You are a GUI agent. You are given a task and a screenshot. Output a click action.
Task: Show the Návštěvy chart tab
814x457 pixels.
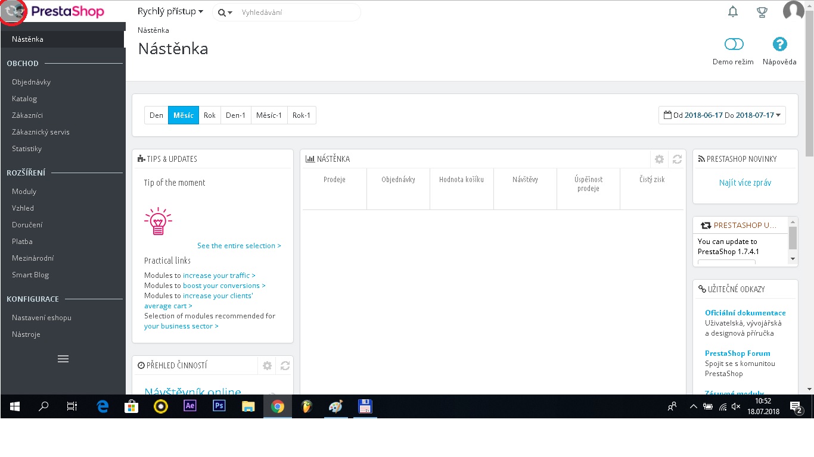(525, 189)
